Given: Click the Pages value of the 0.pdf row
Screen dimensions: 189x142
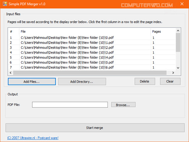Looking at the screenshot, I should pyautogui.click(x=153, y=38).
